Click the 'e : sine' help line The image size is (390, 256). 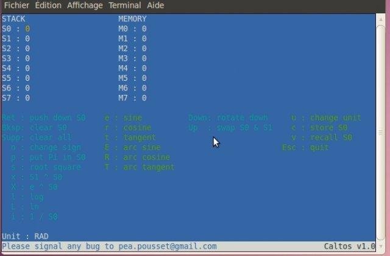click(123, 118)
